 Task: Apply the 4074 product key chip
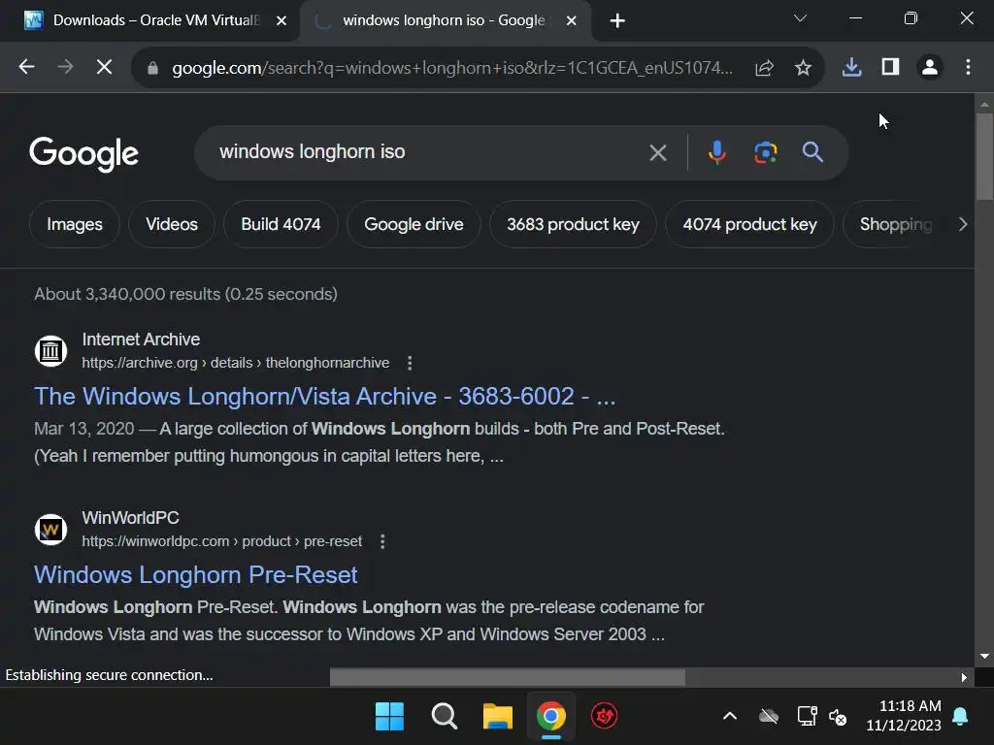(x=749, y=224)
